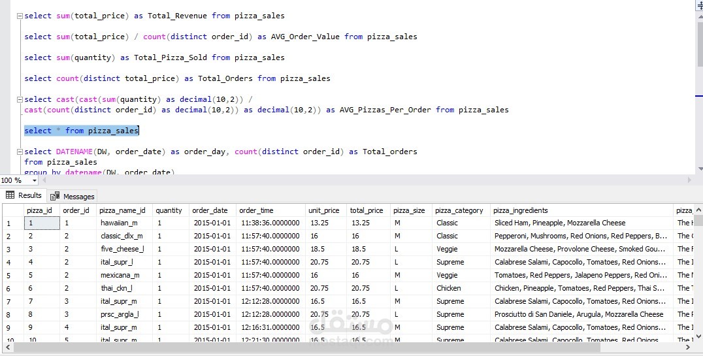Click the highlighted select * from pizza_sales line

coord(82,131)
